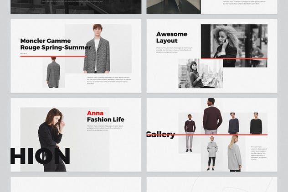Click the red 'Anna' title text

[x=95, y=113]
